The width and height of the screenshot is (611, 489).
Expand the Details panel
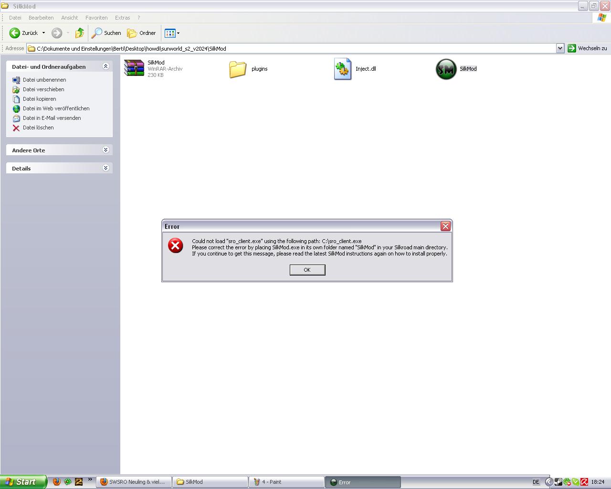click(106, 168)
